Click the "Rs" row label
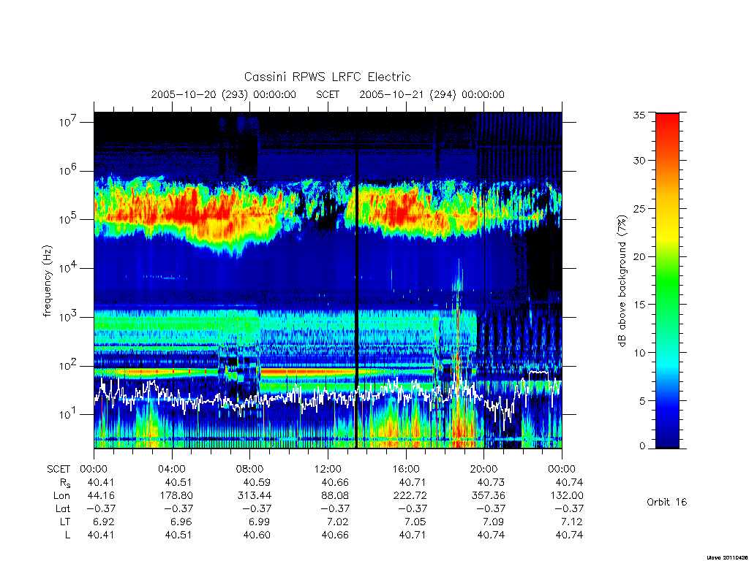The width and height of the screenshot is (749, 561). point(65,483)
